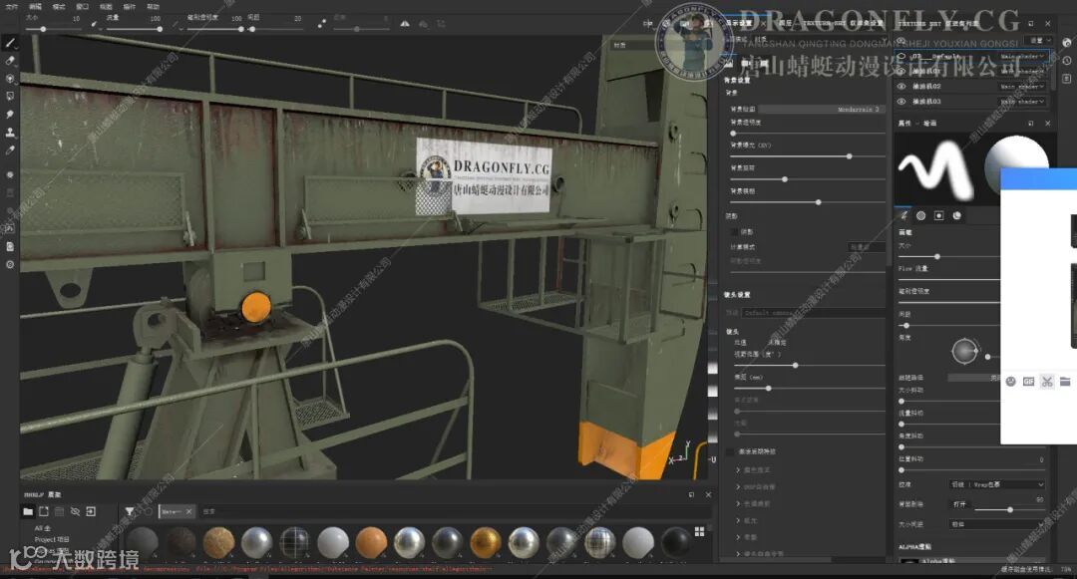Toggle visibility of texture set 03
This screenshot has height=579, width=1077.
(901, 102)
